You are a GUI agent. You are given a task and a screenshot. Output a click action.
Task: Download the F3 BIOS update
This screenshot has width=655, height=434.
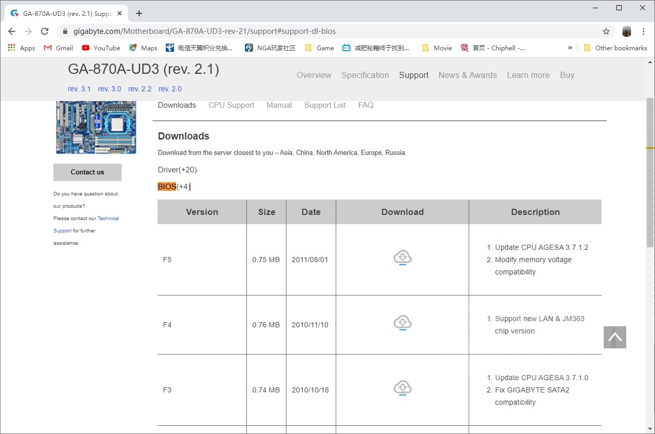[402, 388]
